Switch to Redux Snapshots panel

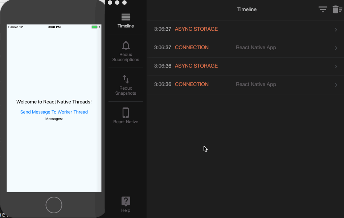click(x=126, y=79)
